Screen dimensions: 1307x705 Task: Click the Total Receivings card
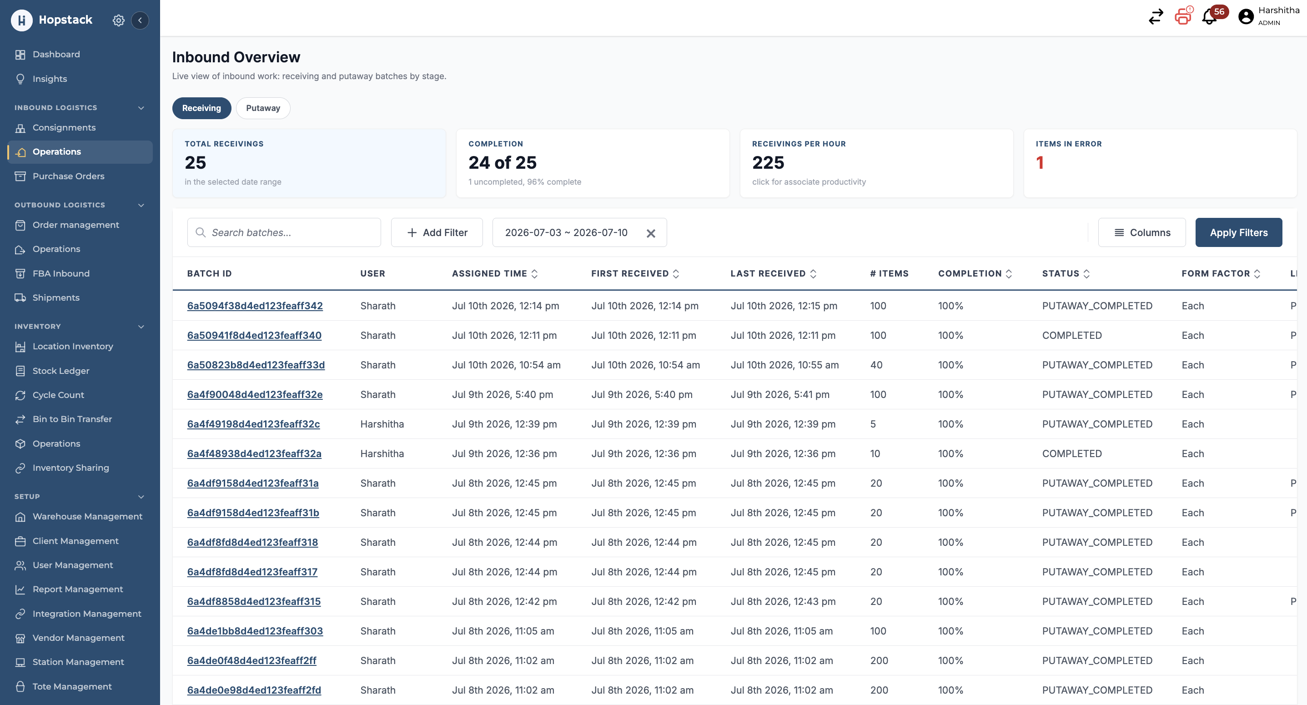309,163
